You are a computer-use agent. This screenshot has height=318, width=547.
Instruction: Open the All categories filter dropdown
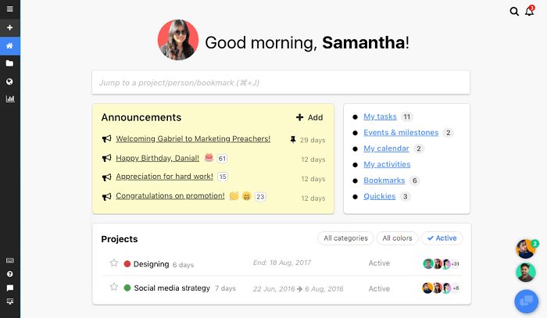(345, 238)
